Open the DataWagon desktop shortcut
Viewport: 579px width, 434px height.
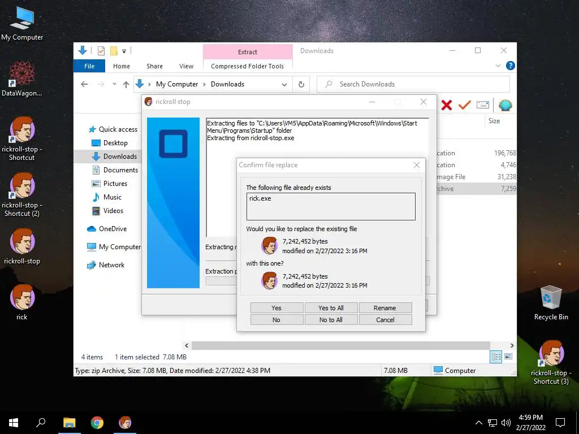tap(21, 79)
